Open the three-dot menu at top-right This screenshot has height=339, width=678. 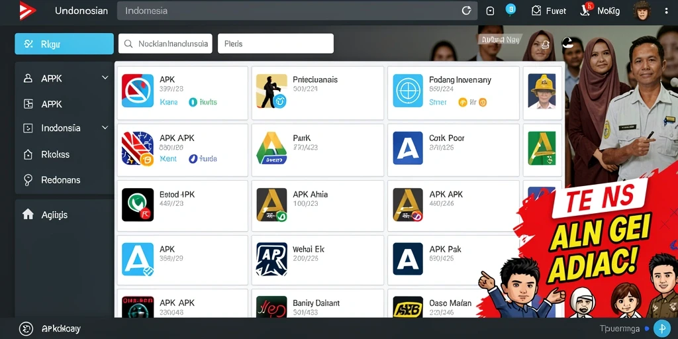click(666, 11)
